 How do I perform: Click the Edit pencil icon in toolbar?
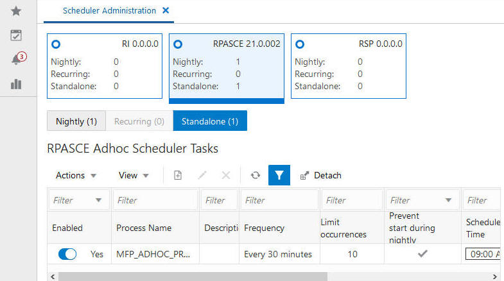(x=202, y=175)
